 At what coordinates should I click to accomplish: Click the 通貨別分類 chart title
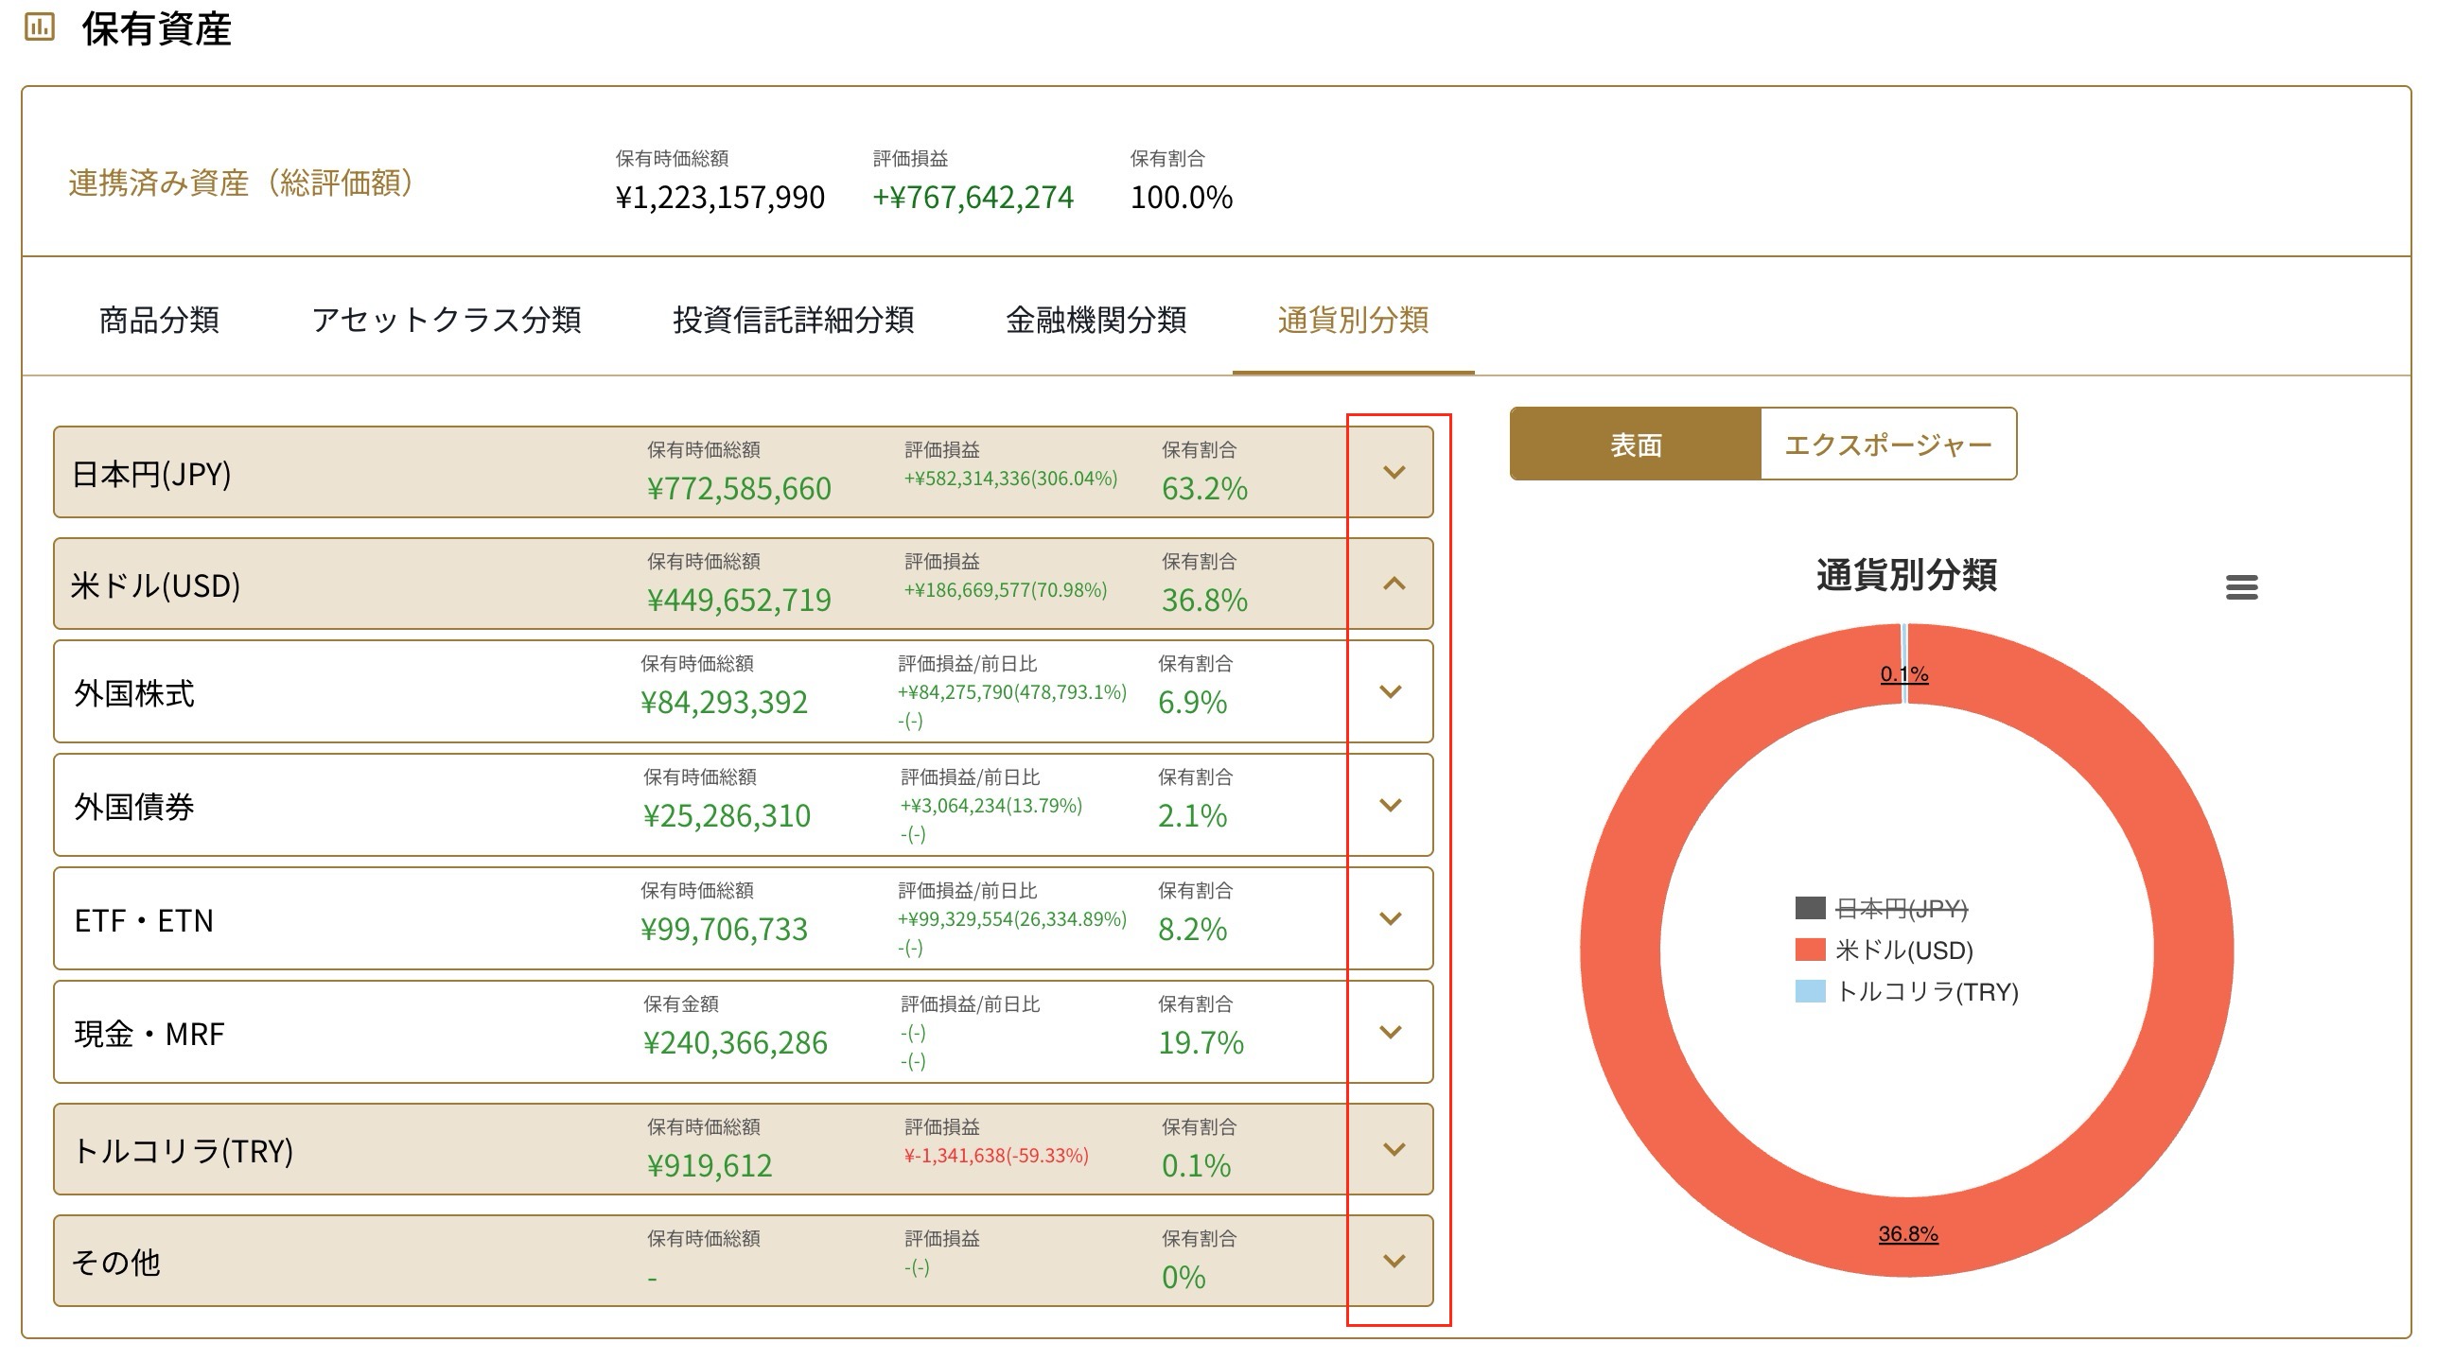[1906, 575]
